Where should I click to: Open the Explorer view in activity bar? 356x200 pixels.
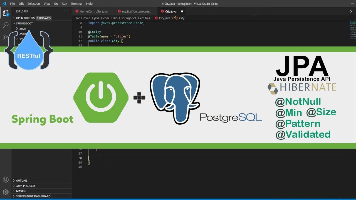pos(6,13)
